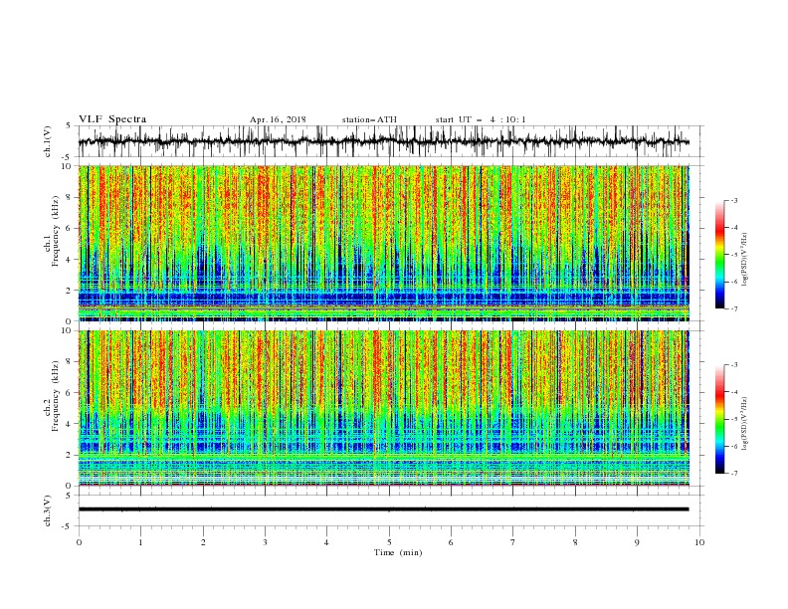
Task: Click the "-3" label on ch.2 color bar
Action: tap(733, 365)
